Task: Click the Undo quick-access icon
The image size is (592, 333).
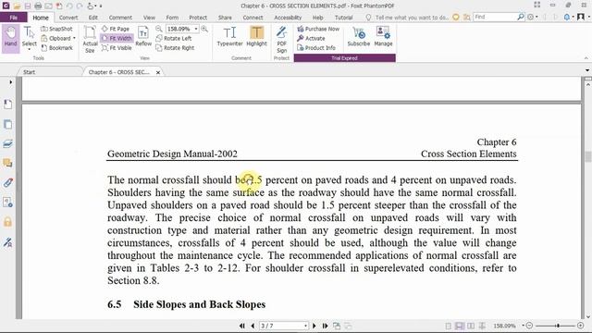Action: 69,6
